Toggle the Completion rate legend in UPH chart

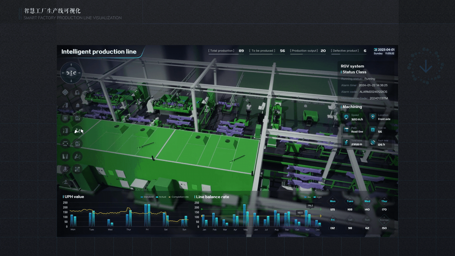pos(178,197)
